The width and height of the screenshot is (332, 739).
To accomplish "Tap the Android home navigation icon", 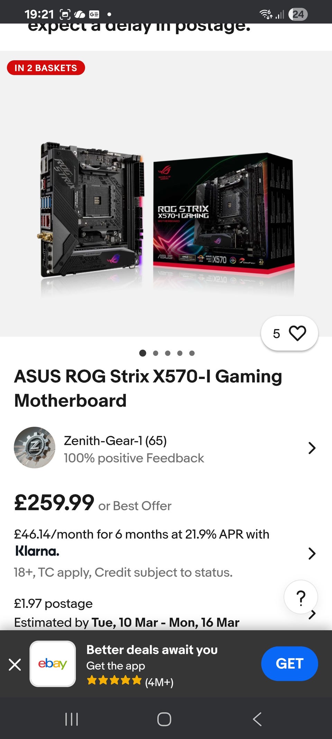I will (x=164, y=719).
